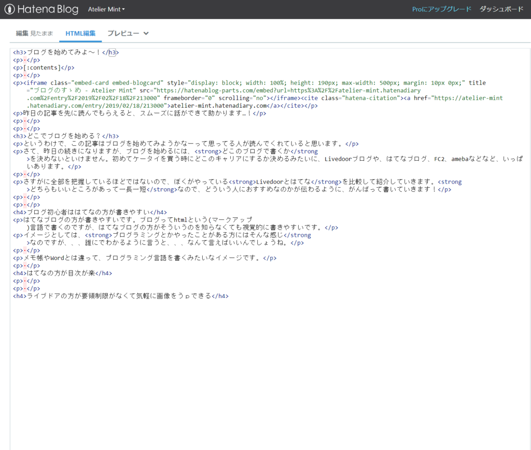Click the heading "はてなの方が目次が楽"
The width and height of the screenshot is (531, 450).
click(62, 273)
